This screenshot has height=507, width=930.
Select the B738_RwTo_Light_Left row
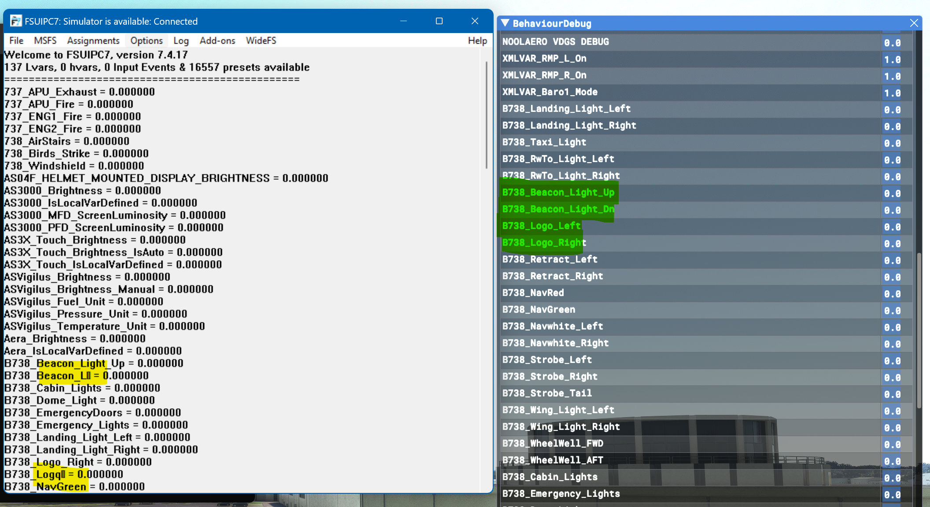coord(707,159)
